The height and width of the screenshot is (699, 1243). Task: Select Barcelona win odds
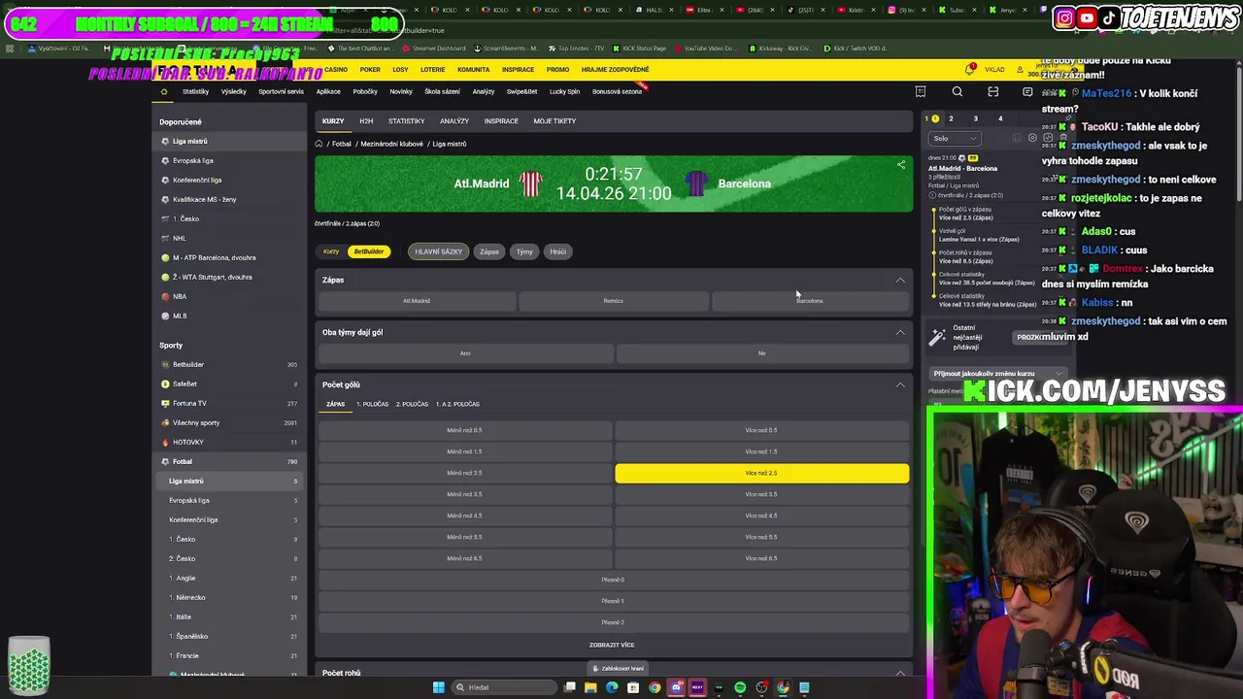pyautogui.click(x=810, y=301)
